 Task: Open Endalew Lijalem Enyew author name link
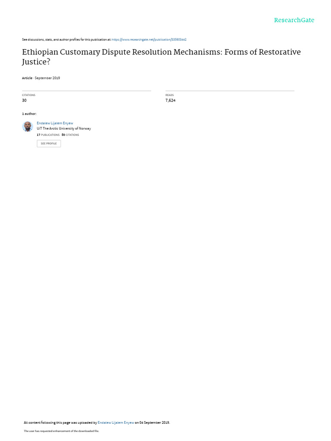click(55, 123)
